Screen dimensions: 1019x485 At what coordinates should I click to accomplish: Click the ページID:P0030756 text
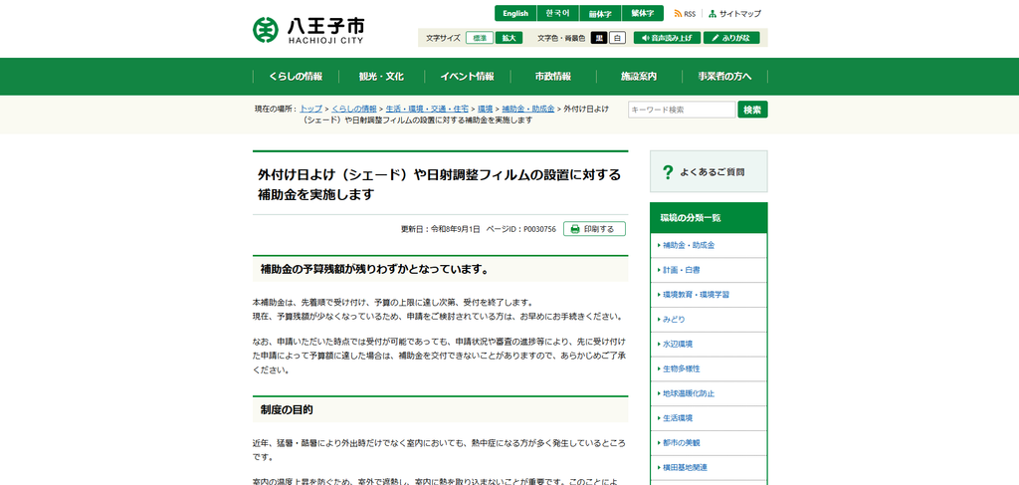(x=521, y=229)
